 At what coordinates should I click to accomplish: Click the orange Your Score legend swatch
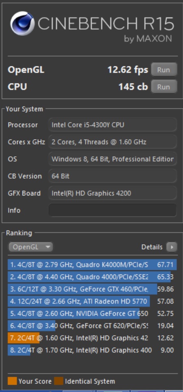[12, 381]
